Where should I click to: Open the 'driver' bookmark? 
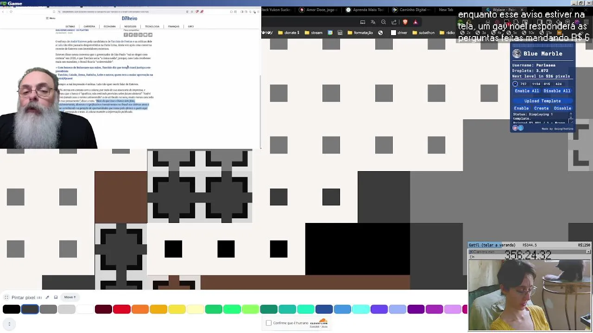399,33
